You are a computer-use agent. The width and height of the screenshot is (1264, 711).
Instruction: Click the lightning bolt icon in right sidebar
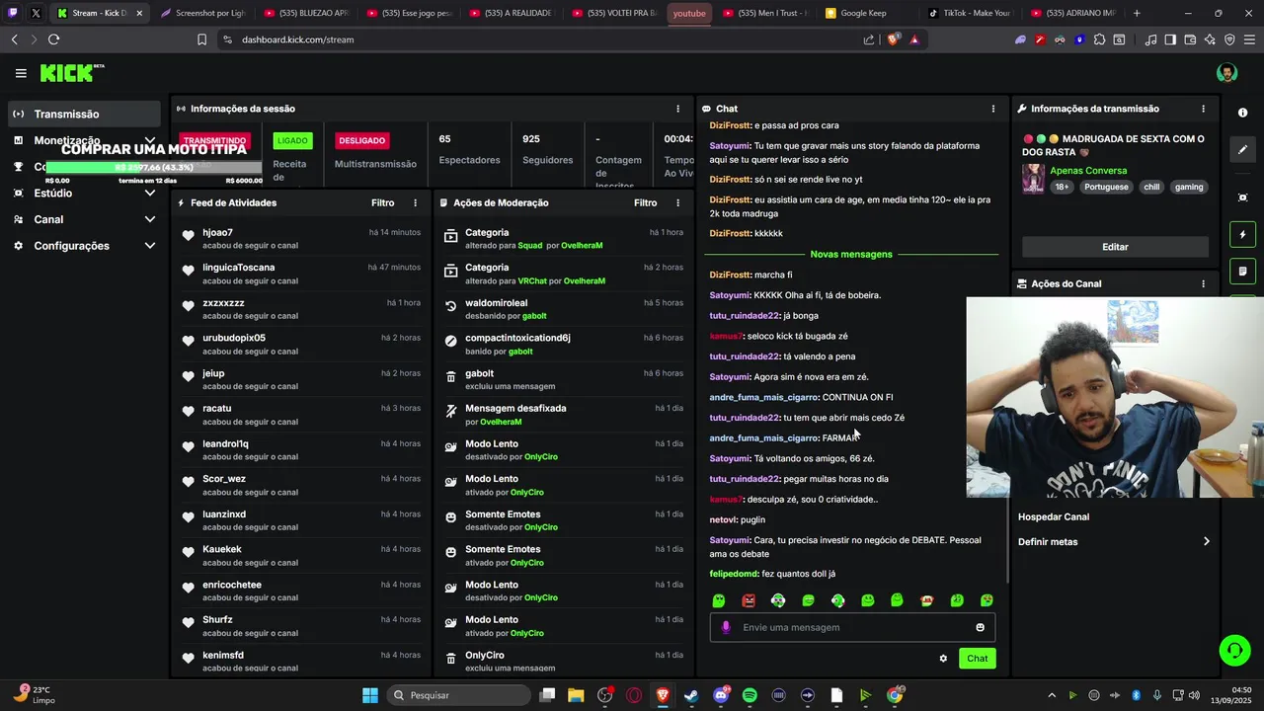point(1242,234)
